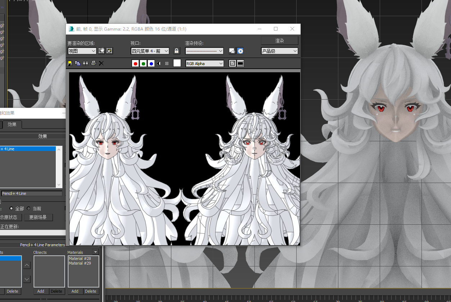Click the white color swatch
This screenshot has height=302, width=451.
177,63
